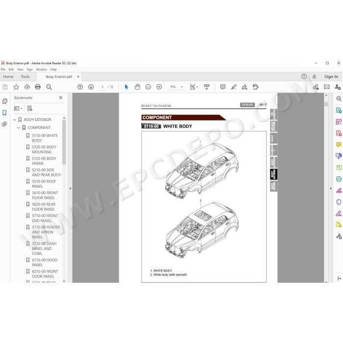Collapse the left navigation pane arrow
The height and width of the screenshot is (343, 343).
point(70,188)
